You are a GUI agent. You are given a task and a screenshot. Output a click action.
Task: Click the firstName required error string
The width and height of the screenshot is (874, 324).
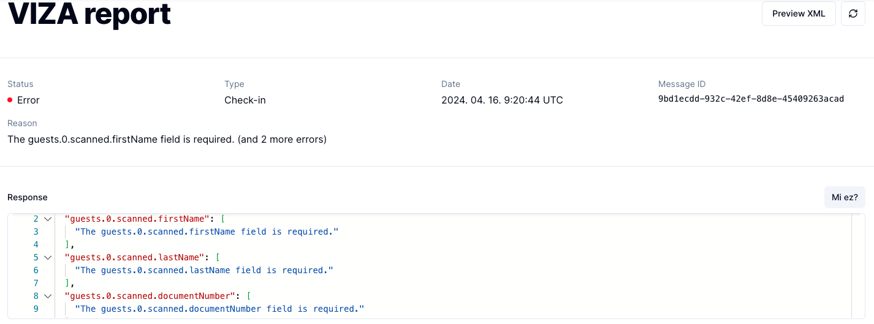click(207, 232)
